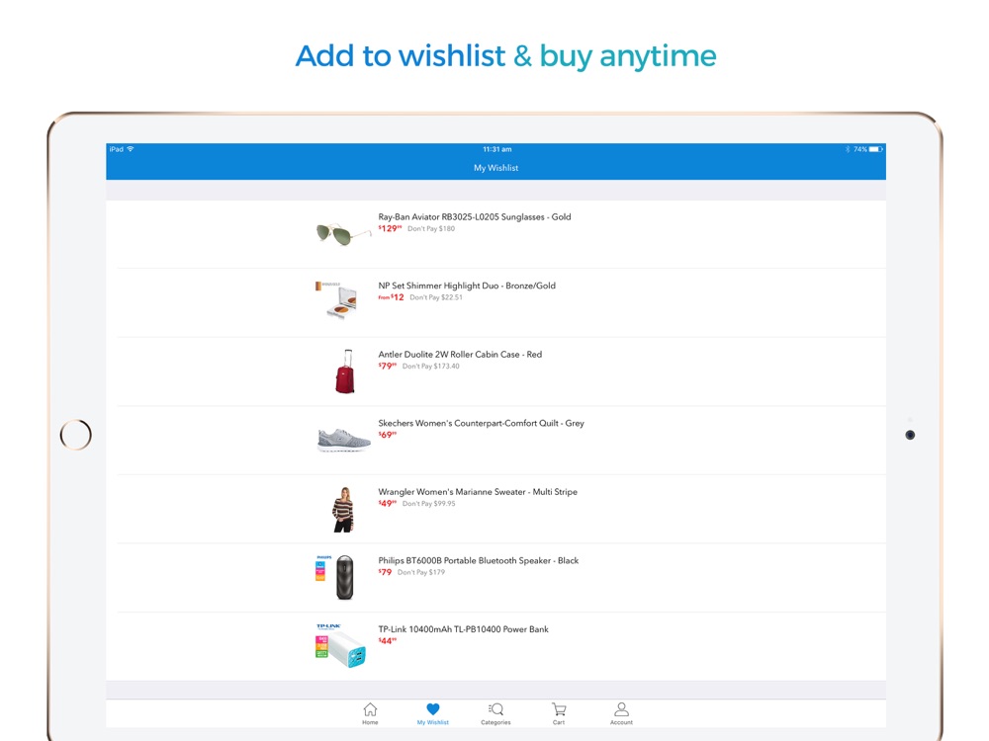Open the Home tab icon
Image resolution: width=989 pixels, height=741 pixels.
[x=370, y=709]
